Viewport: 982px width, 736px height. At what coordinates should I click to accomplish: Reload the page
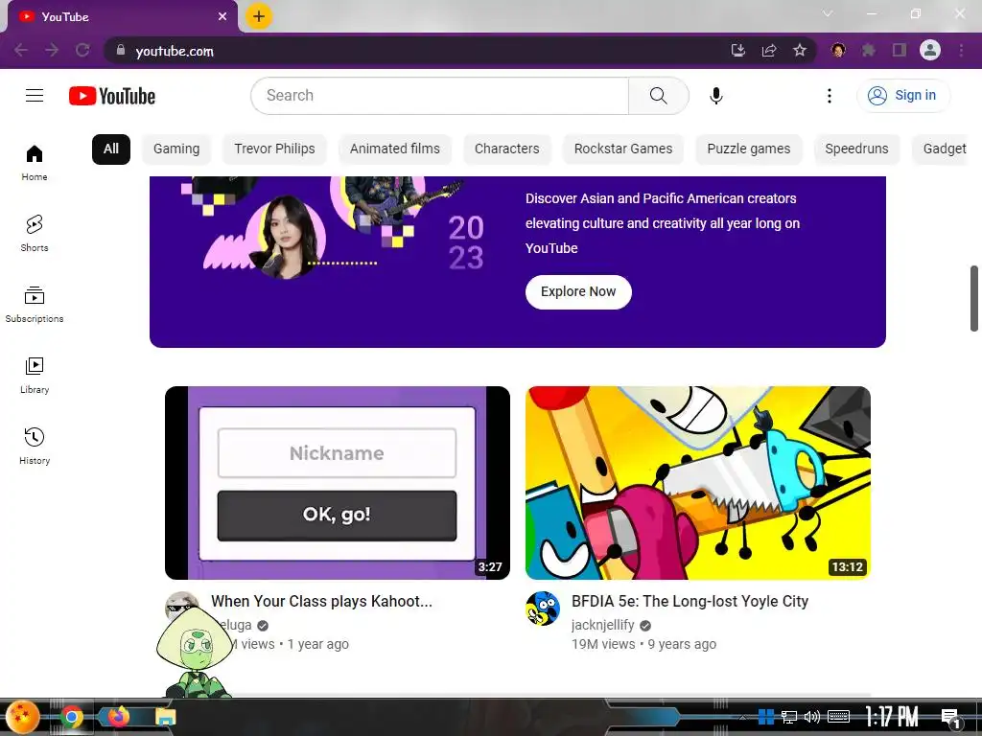(x=82, y=50)
